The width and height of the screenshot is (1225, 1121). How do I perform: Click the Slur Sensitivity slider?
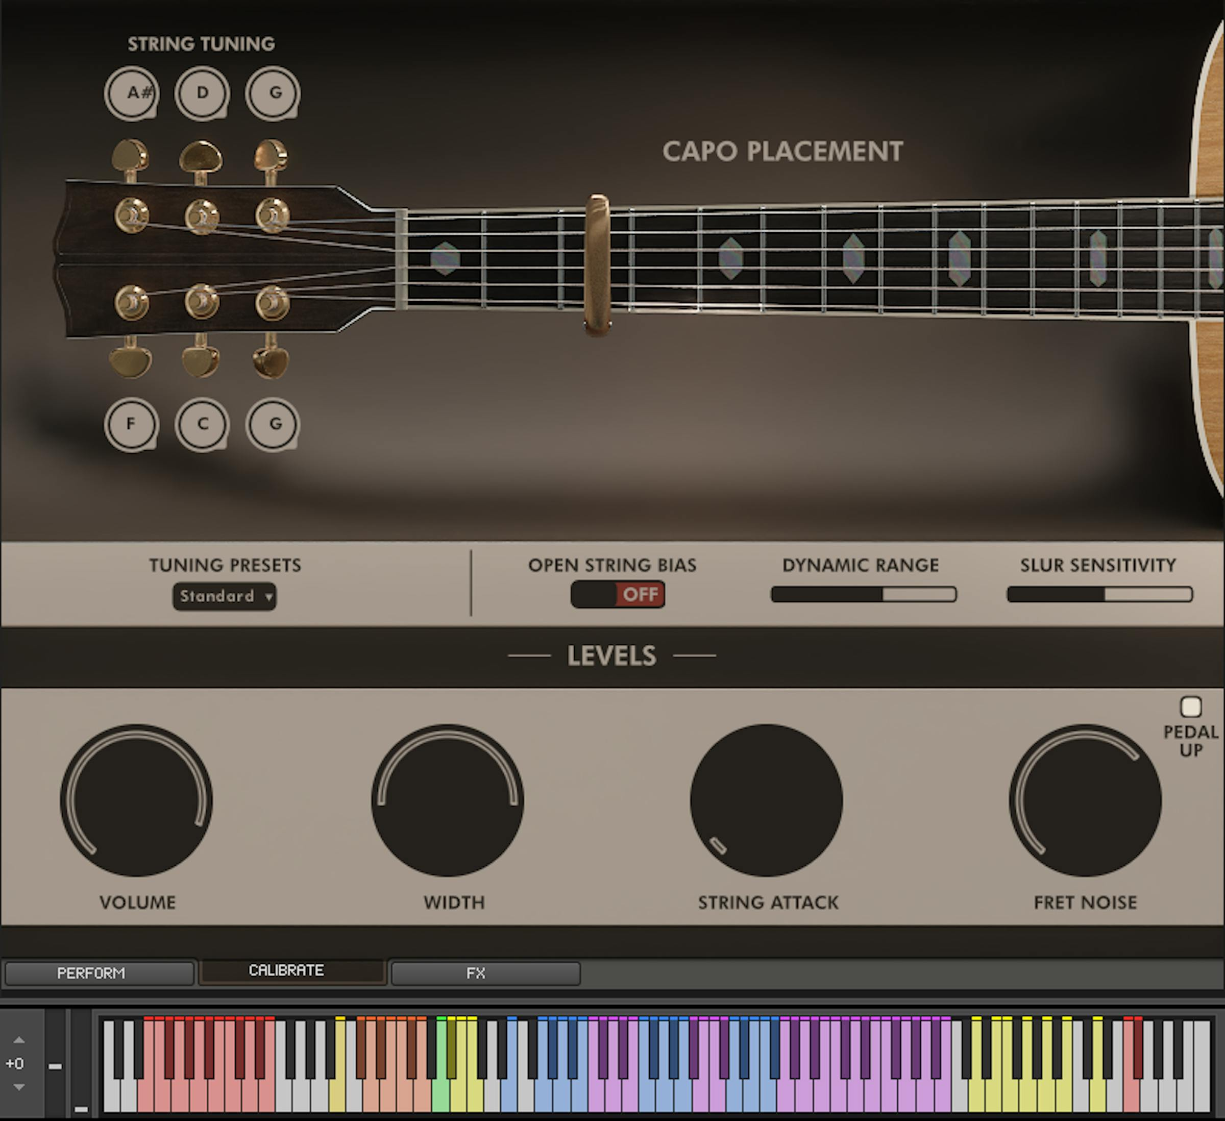click(x=1099, y=594)
